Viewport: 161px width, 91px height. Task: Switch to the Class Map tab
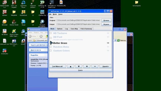click(x=74, y=29)
